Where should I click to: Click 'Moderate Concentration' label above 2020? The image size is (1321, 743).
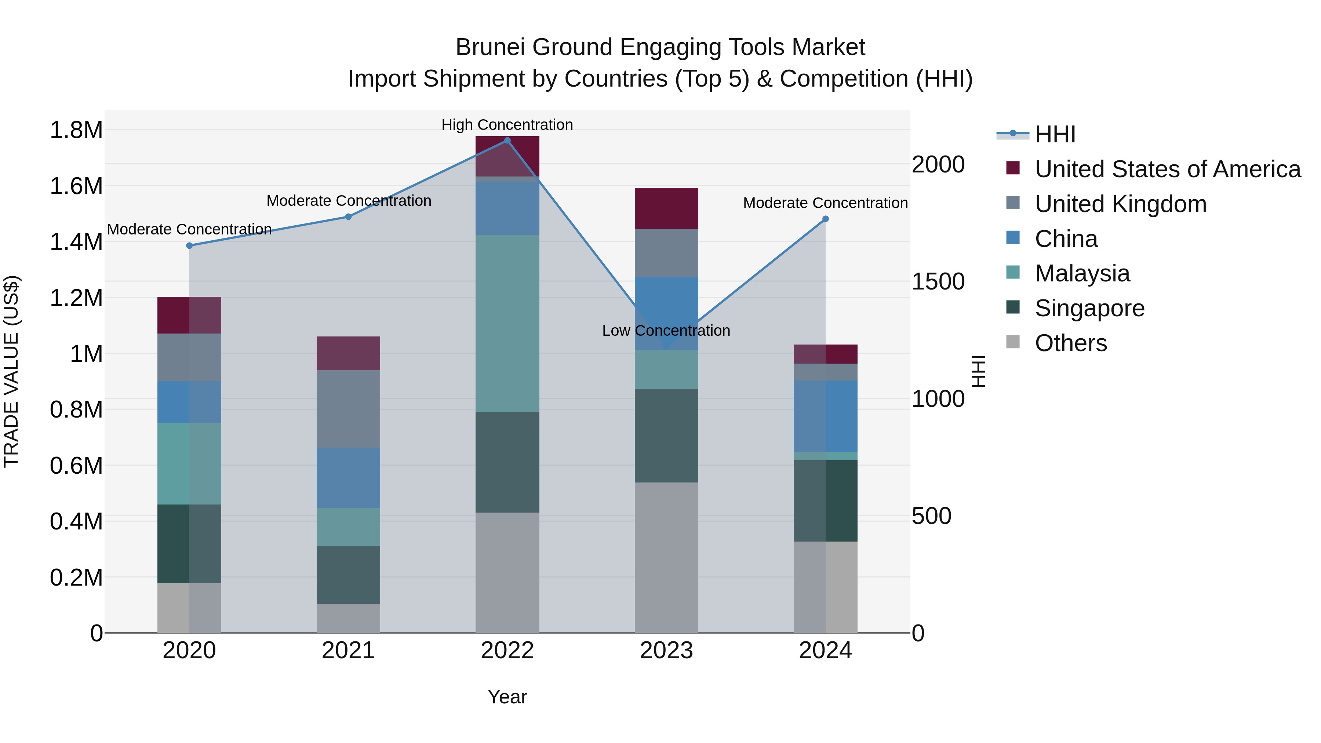(189, 229)
